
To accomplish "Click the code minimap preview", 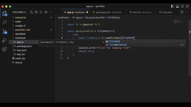I will pos(178,22).
